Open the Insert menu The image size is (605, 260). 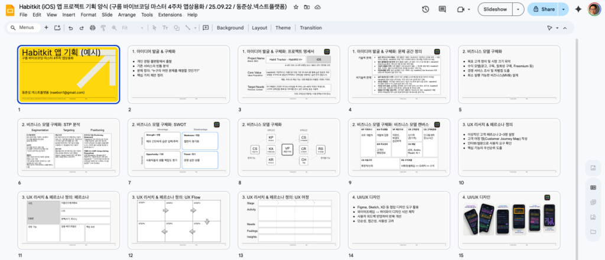(68, 14)
